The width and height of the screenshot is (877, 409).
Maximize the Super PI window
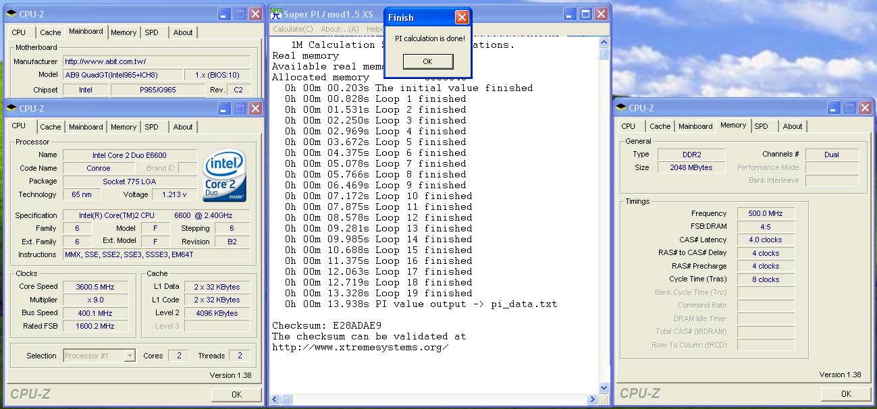(585, 14)
